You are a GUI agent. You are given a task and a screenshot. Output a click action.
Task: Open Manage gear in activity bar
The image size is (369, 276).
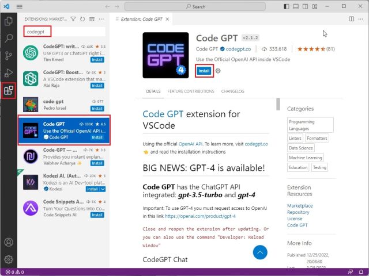(9, 259)
